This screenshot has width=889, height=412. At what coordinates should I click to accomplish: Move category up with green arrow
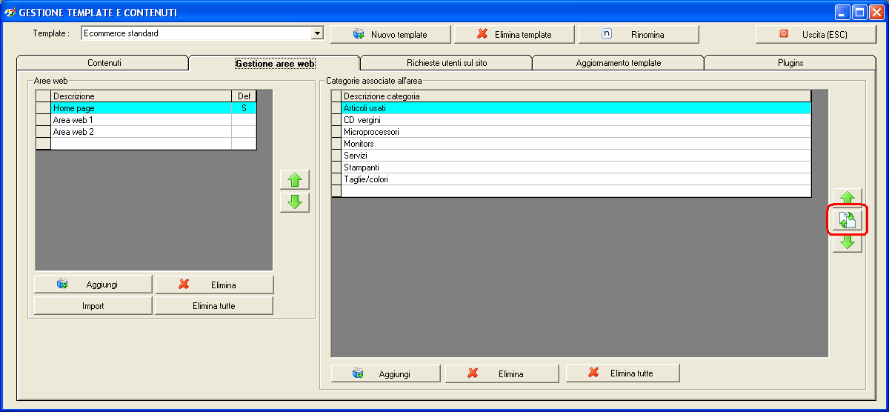(x=848, y=197)
